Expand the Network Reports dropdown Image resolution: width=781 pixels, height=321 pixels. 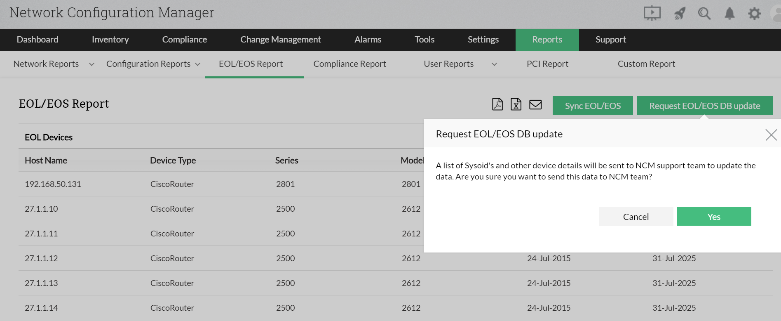(x=91, y=64)
